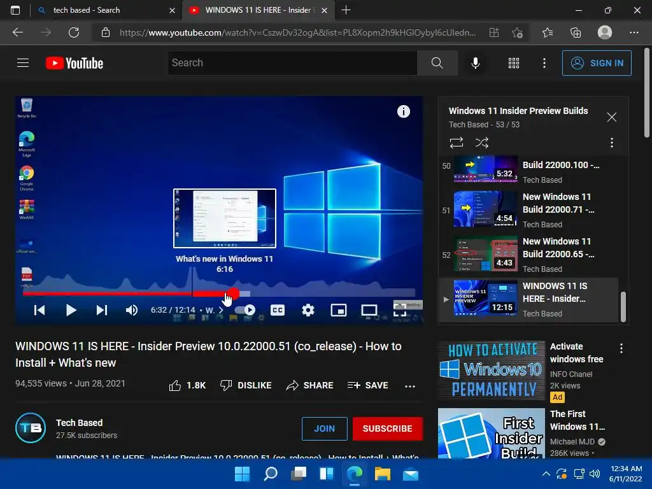The height and width of the screenshot is (489, 652).
Task: Open the playlist three-dot options menu
Action: 611,143
